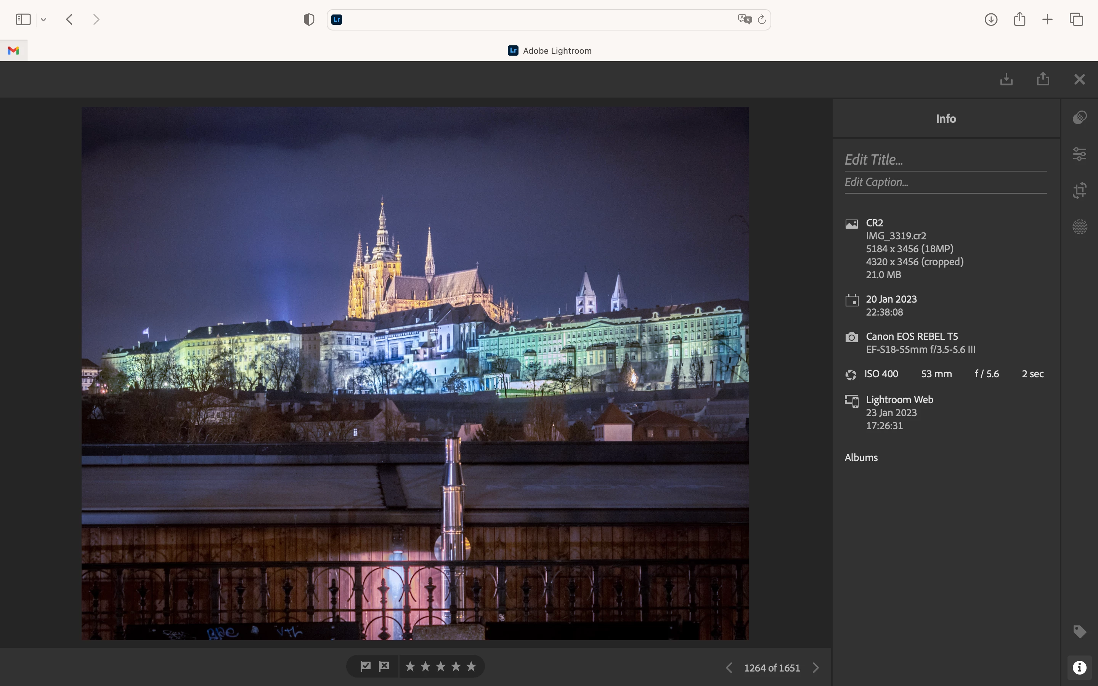Flag photo as rejected

pos(384,666)
